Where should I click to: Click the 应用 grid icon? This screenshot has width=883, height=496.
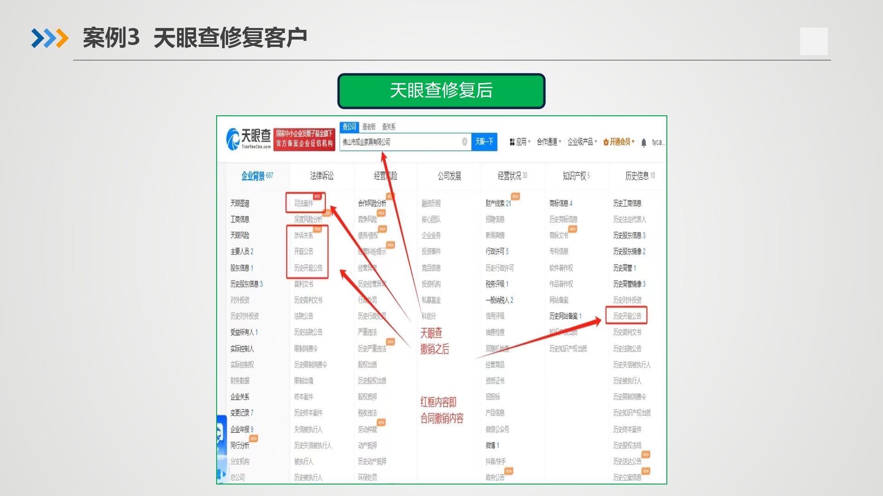click(512, 142)
